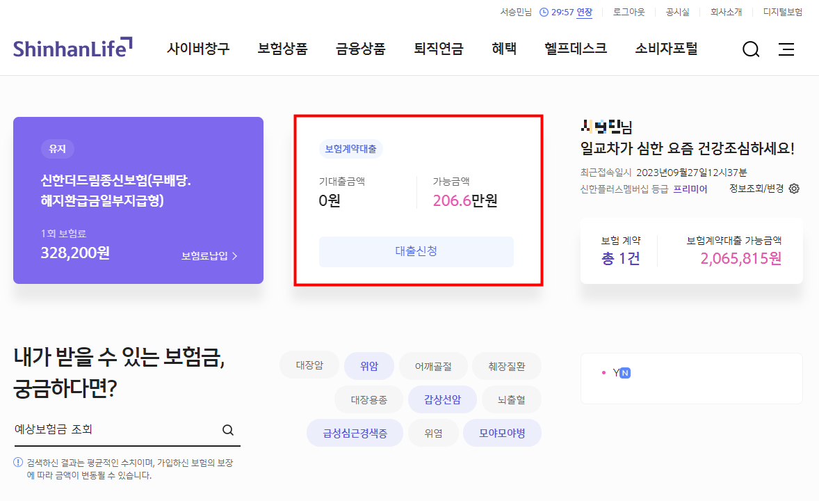Click 서승민님 user name in header
Image resolution: width=819 pixels, height=501 pixels.
click(x=516, y=12)
